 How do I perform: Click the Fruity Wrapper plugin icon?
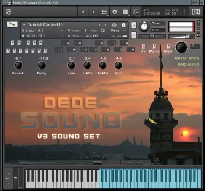(x=10, y=3)
